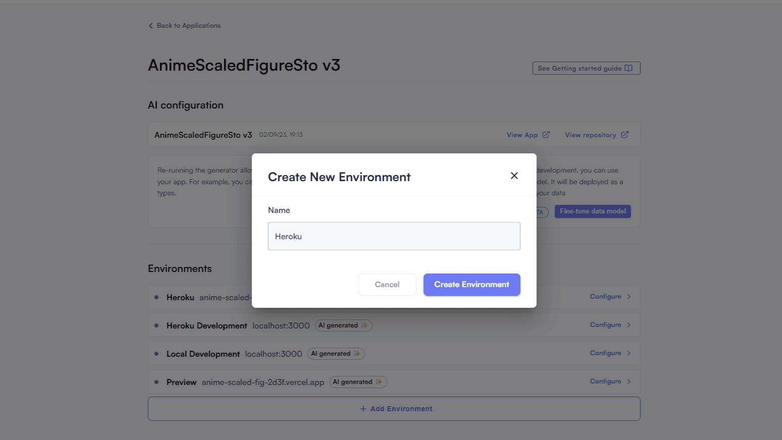782x440 pixels.
Task: Click localhost:3000 in Local Development row
Action: coord(274,354)
